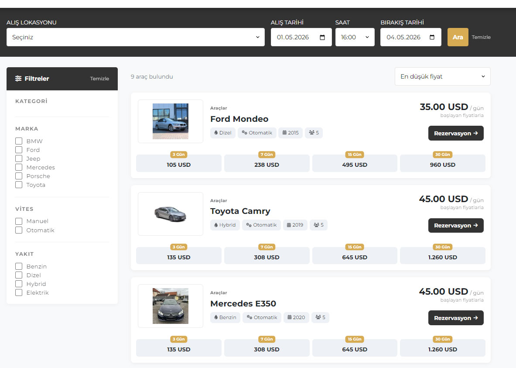Image resolution: width=516 pixels, height=368 pixels.
Task: Check the Ford brand filter
Action: [x=19, y=150]
